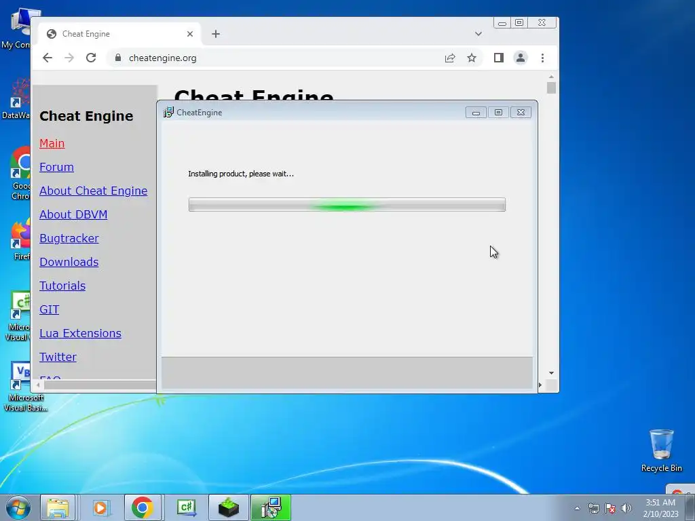This screenshot has height=521, width=695.
Task: Click the Show Desktop taskbar strip
Action: coord(690,507)
